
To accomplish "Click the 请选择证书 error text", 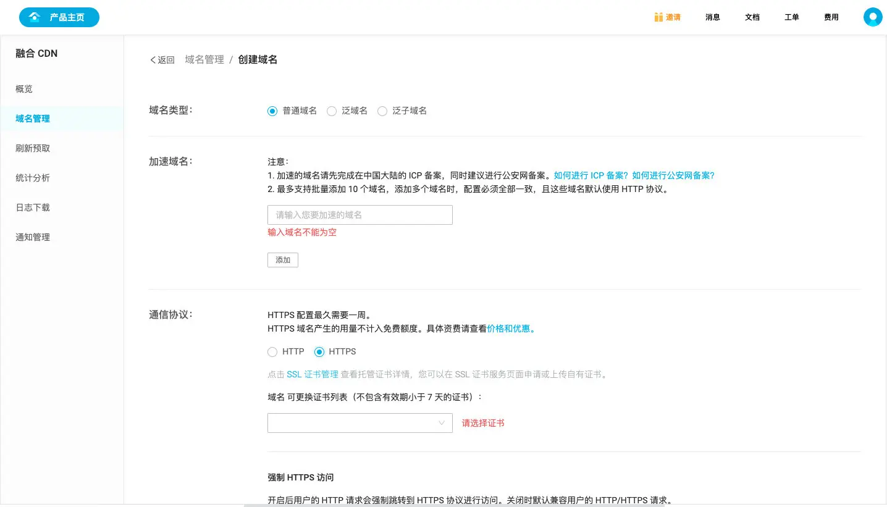I will point(483,423).
